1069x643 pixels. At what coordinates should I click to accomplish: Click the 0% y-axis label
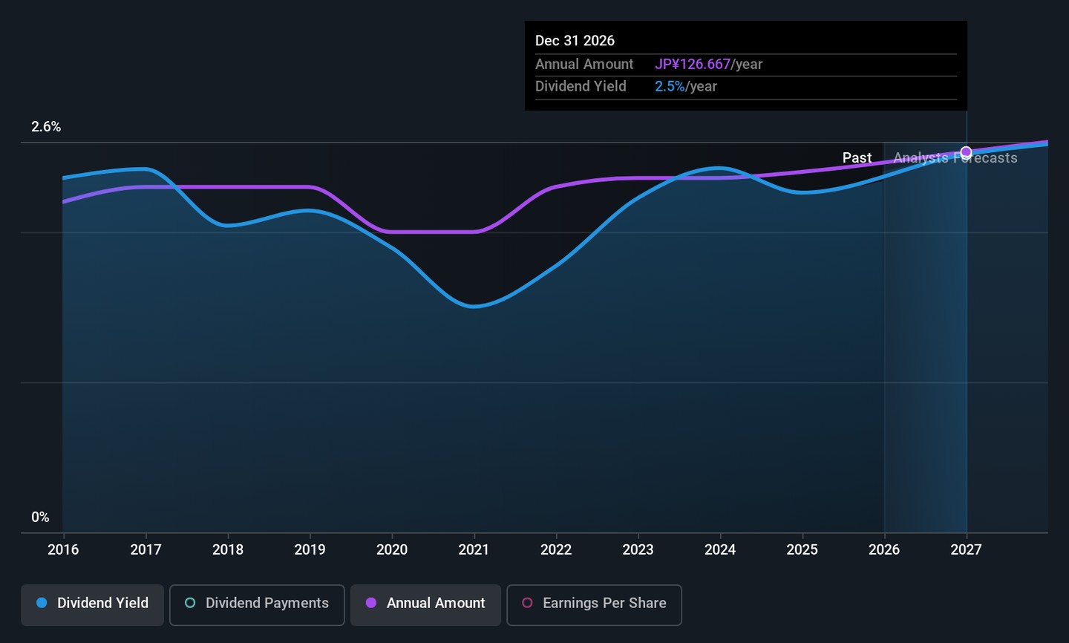(x=40, y=518)
